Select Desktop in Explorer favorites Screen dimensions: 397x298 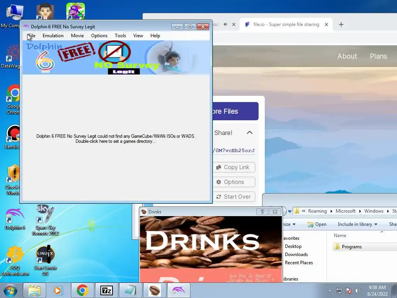tap(293, 246)
